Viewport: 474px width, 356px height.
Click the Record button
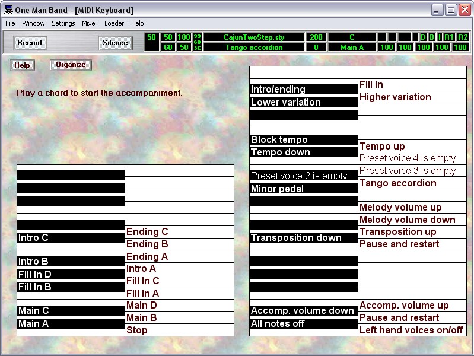[x=30, y=43]
